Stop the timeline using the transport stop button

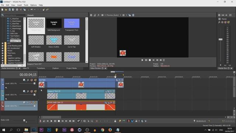(x=59, y=121)
